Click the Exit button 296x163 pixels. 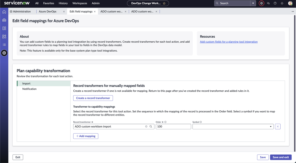pos(18,157)
